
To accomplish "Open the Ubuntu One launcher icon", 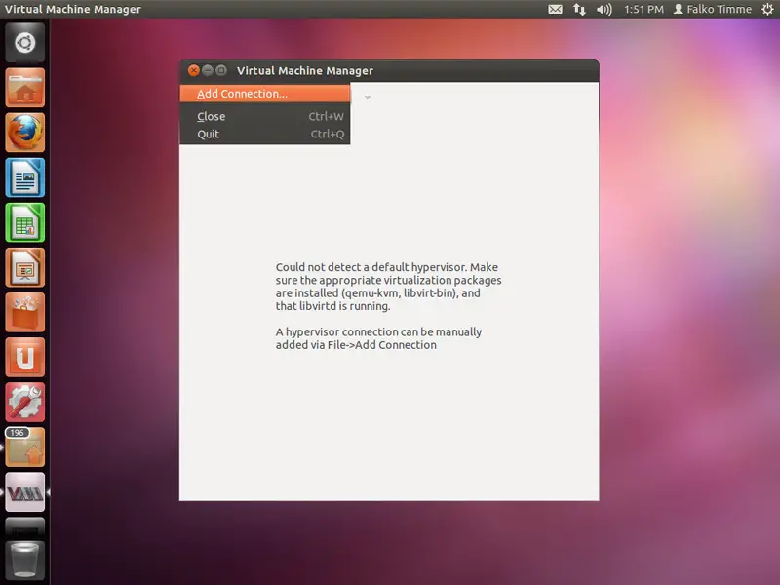I will pos(25,357).
